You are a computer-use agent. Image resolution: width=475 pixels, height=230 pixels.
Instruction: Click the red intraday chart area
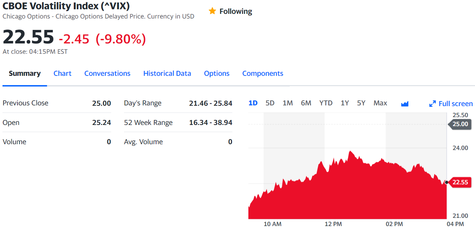point(347,192)
